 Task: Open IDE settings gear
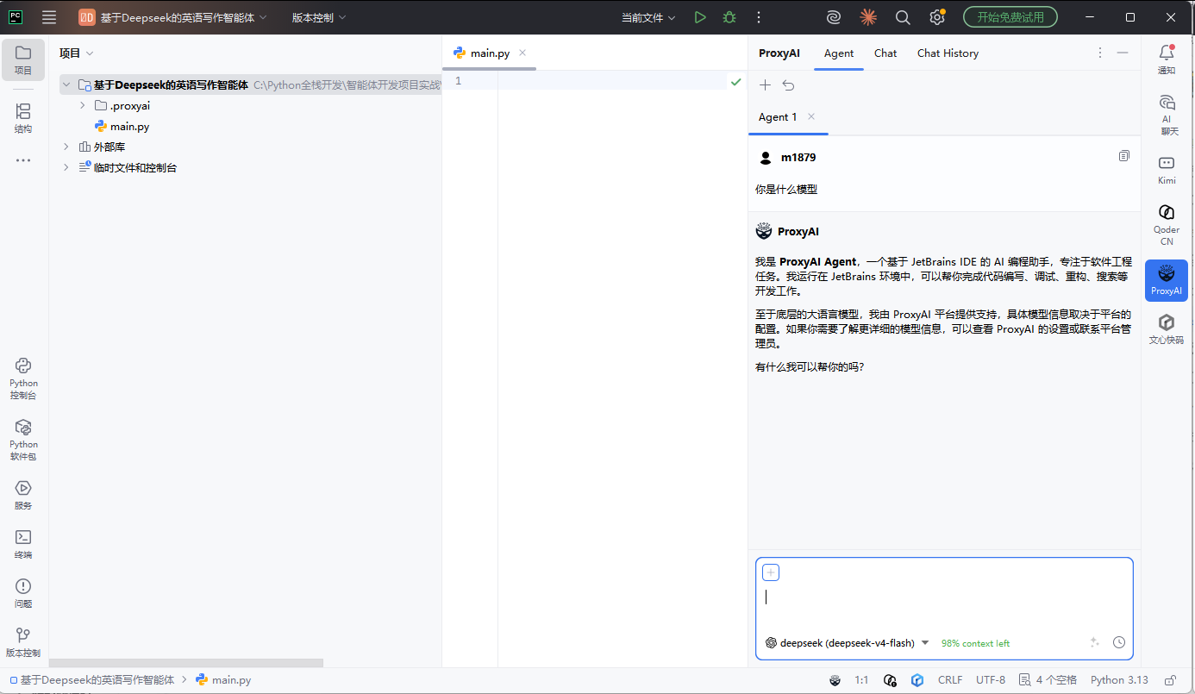(937, 17)
